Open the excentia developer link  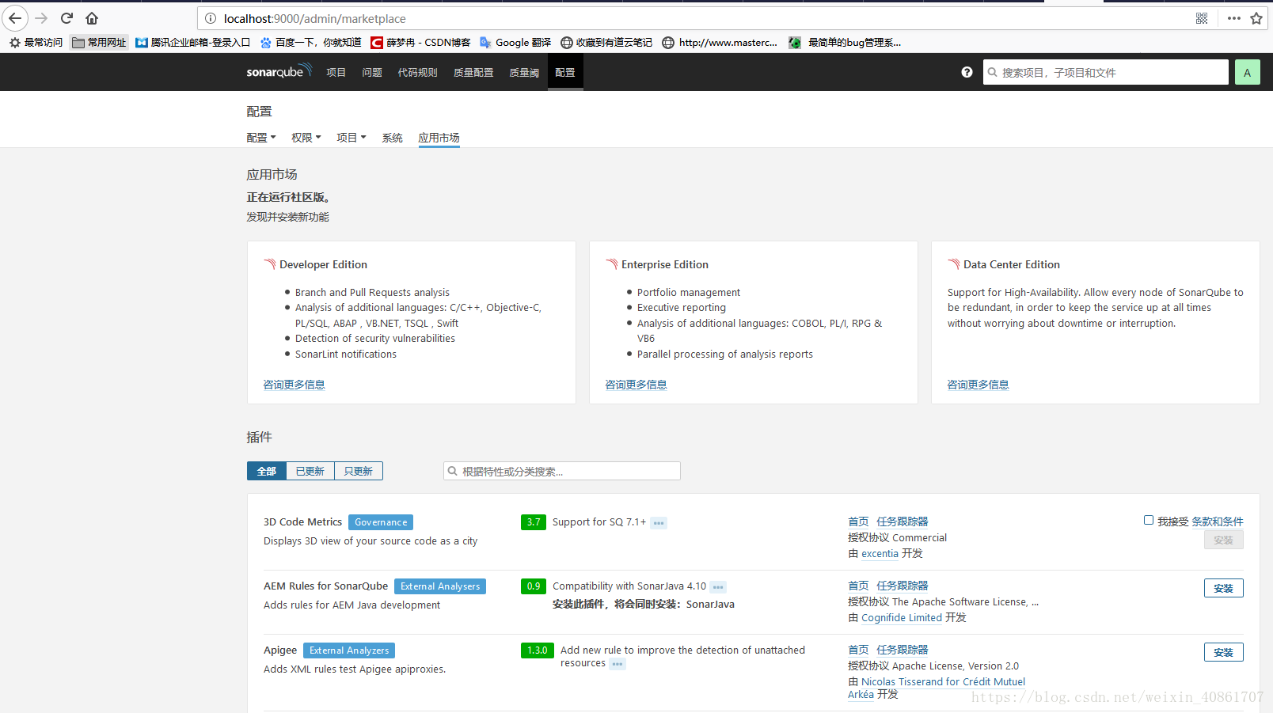tap(880, 554)
